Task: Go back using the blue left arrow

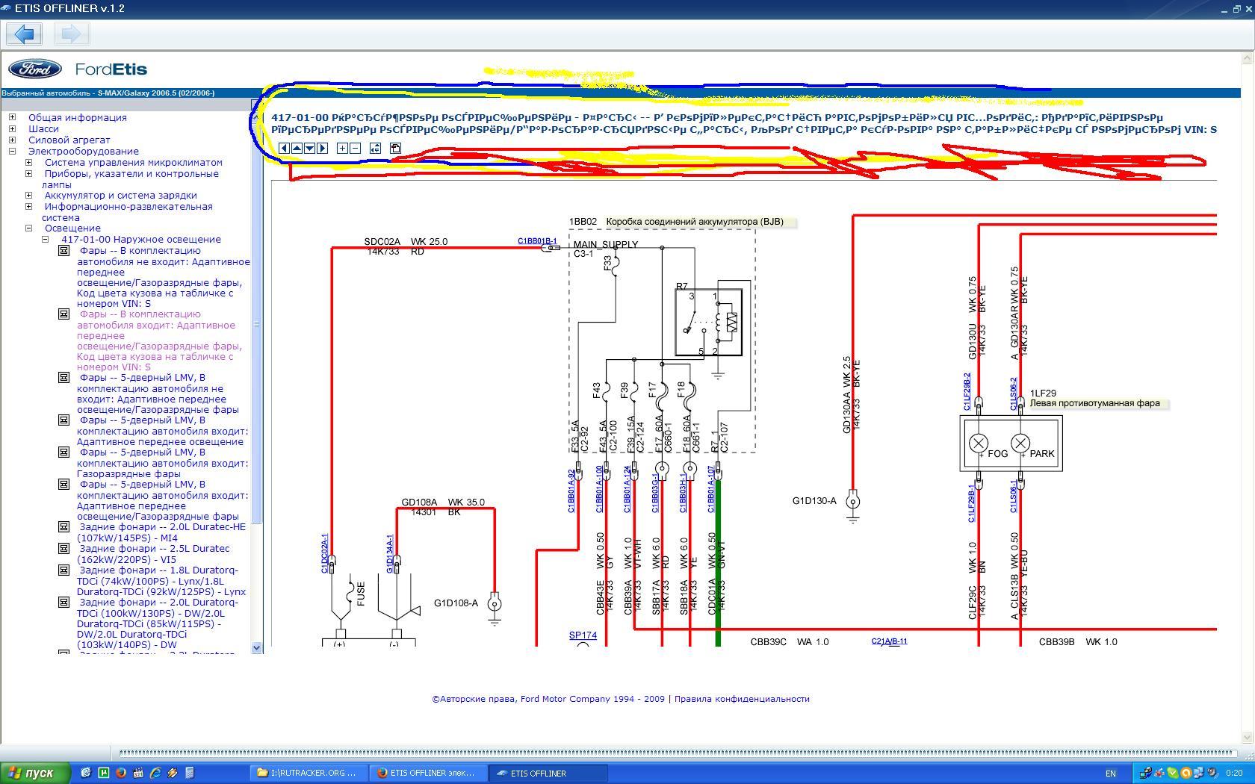Action: [x=24, y=34]
